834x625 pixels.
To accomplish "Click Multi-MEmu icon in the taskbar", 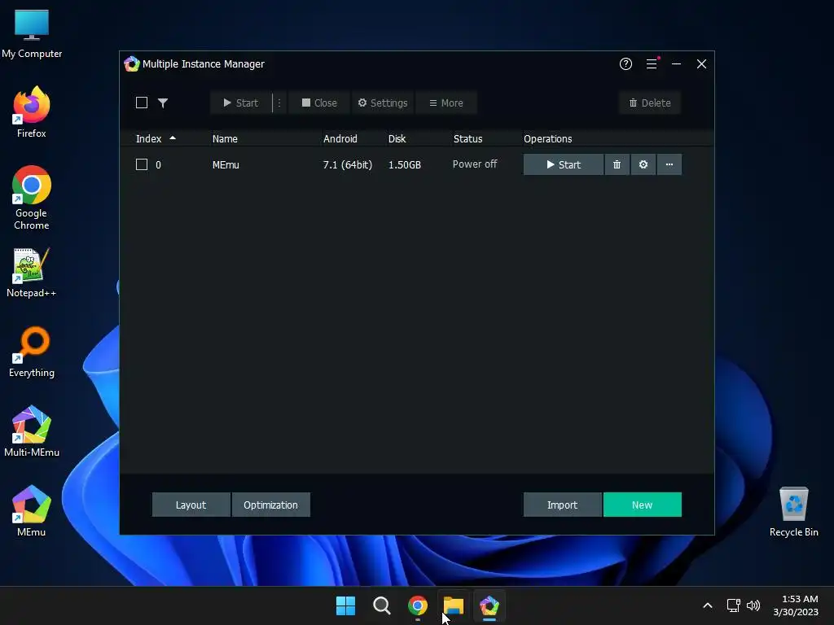I will click(489, 605).
